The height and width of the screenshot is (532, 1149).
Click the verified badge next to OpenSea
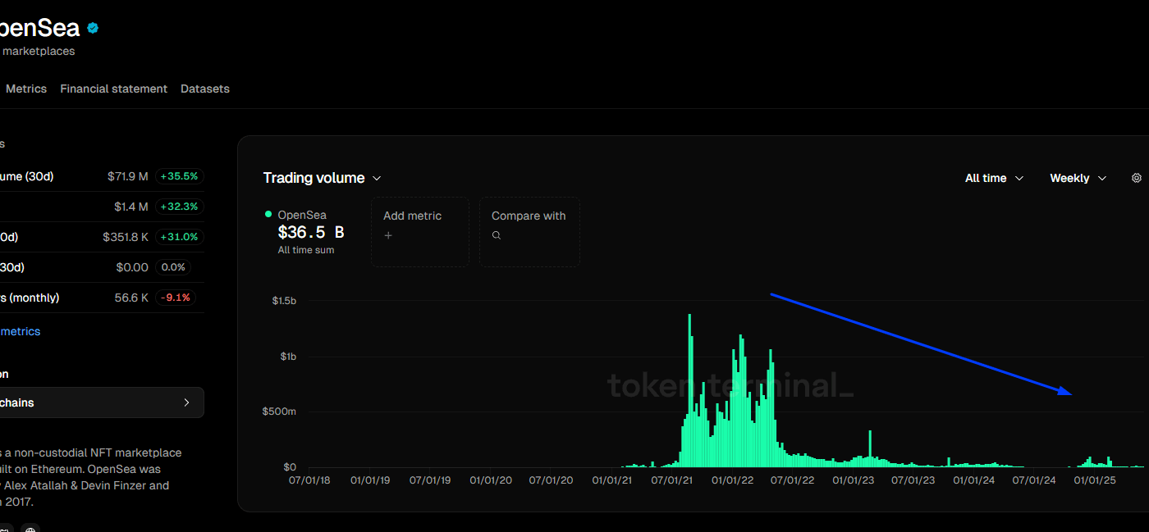pos(93,28)
